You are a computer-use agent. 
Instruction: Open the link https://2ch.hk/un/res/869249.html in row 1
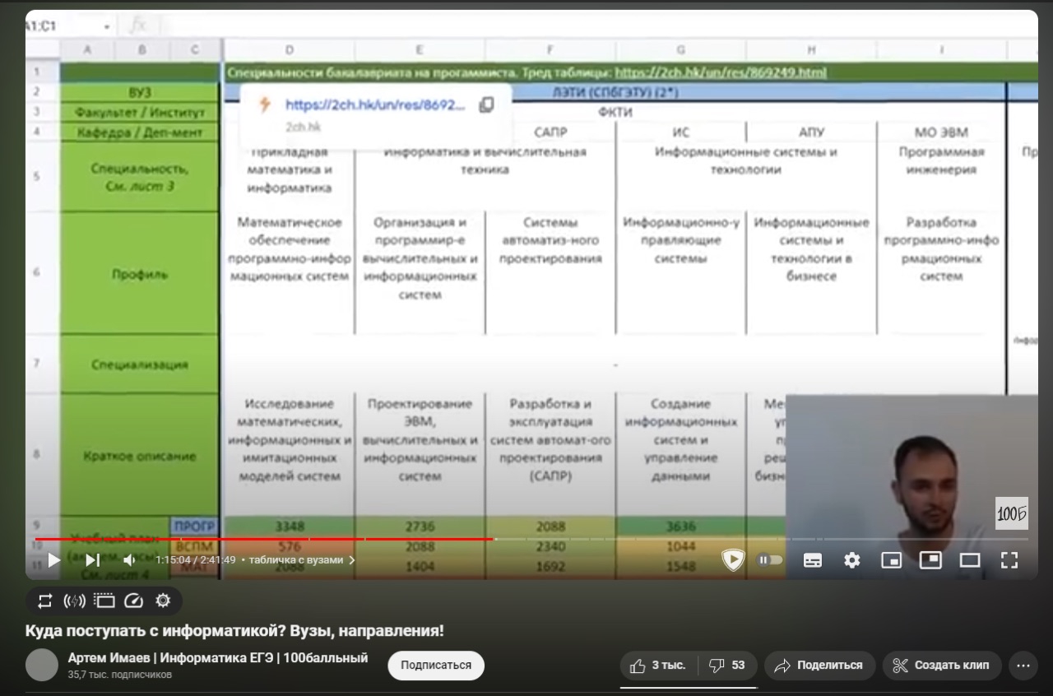pos(721,72)
